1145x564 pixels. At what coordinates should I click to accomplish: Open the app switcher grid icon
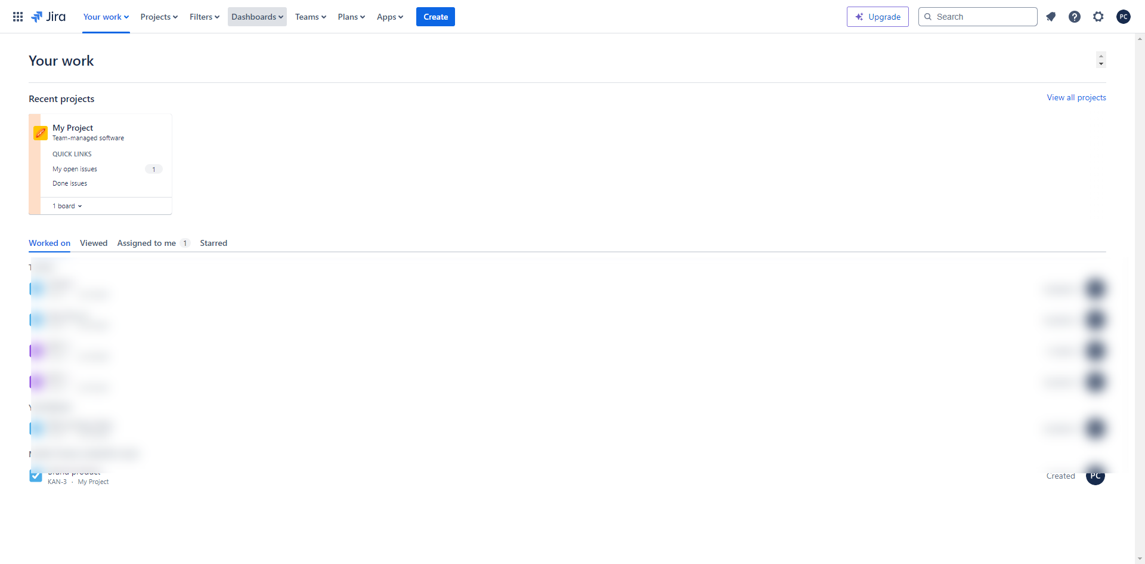[x=18, y=17]
